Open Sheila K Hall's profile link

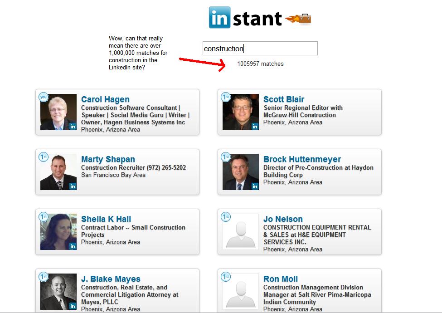(106, 219)
